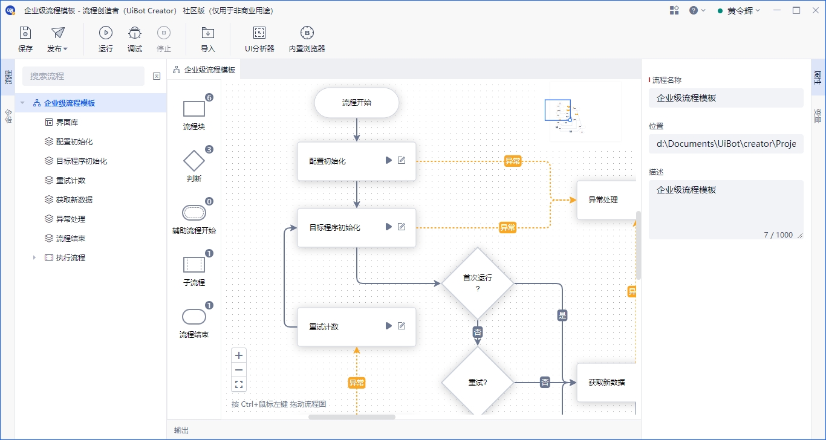Click the 重试? decision diamond
The height and width of the screenshot is (440, 826).
[478, 382]
